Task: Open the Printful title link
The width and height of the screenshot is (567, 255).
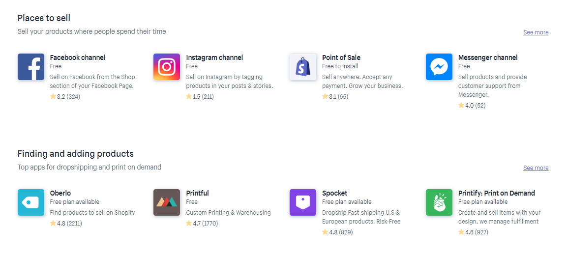Action: [x=197, y=193]
